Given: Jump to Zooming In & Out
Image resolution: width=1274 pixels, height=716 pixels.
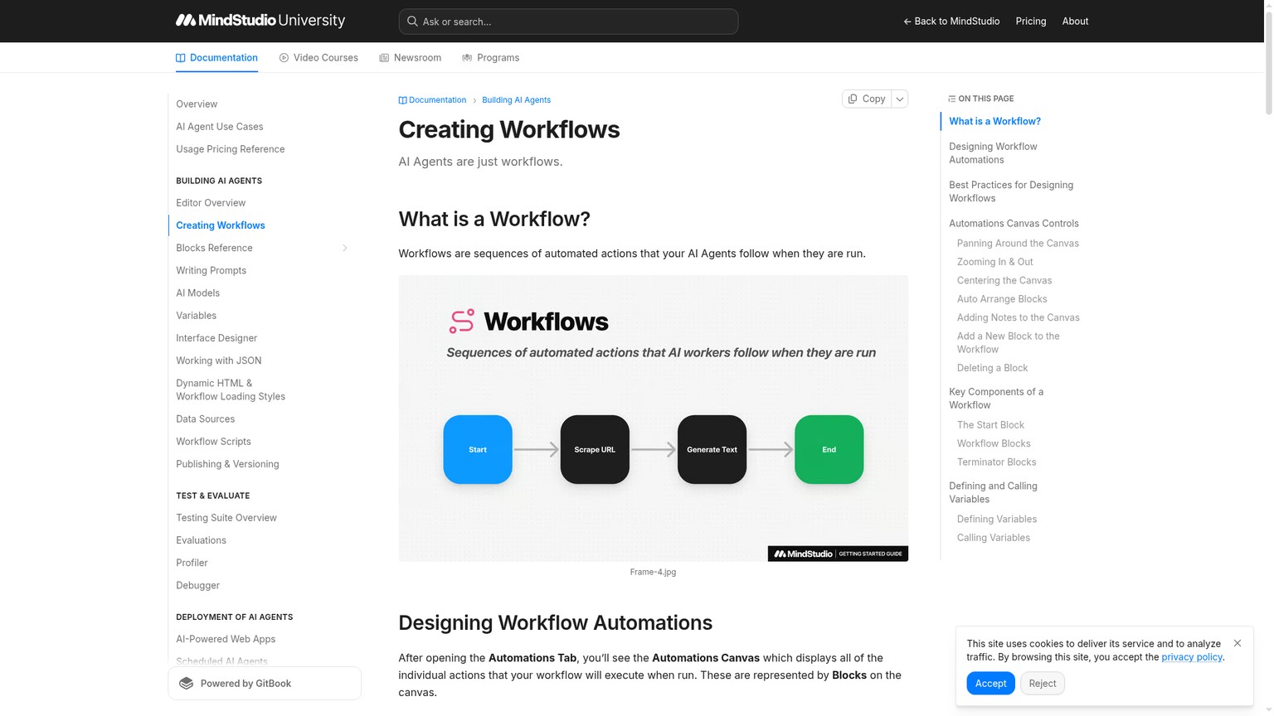Looking at the screenshot, I should [x=994, y=262].
